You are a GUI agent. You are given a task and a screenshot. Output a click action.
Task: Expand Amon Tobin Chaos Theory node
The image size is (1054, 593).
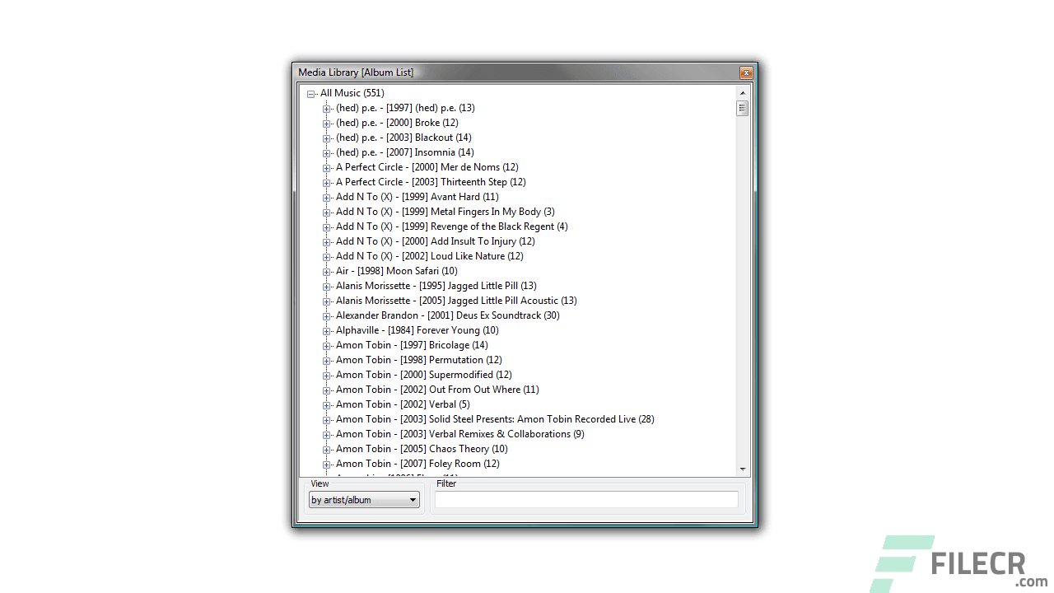tap(327, 450)
